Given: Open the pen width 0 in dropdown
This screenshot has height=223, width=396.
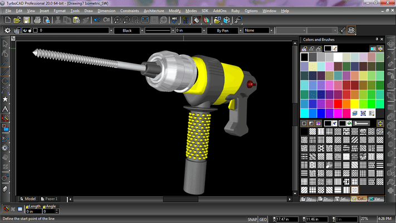Looking at the screenshot, I should pos(204,31).
